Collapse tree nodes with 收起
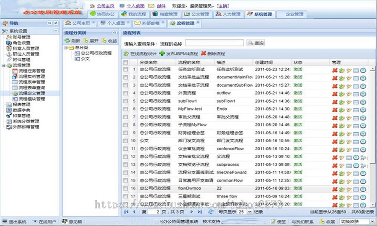 tap(109, 41)
